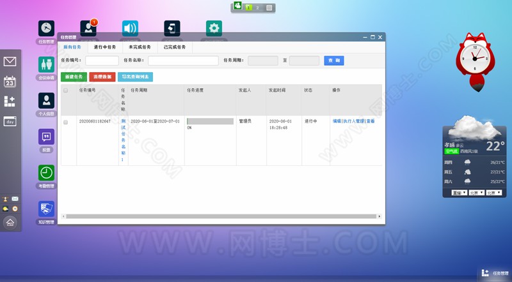Open the 测试任务名称1 task name link
Image resolution: width=512 pixels, height=282 pixels.
pos(123,140)
